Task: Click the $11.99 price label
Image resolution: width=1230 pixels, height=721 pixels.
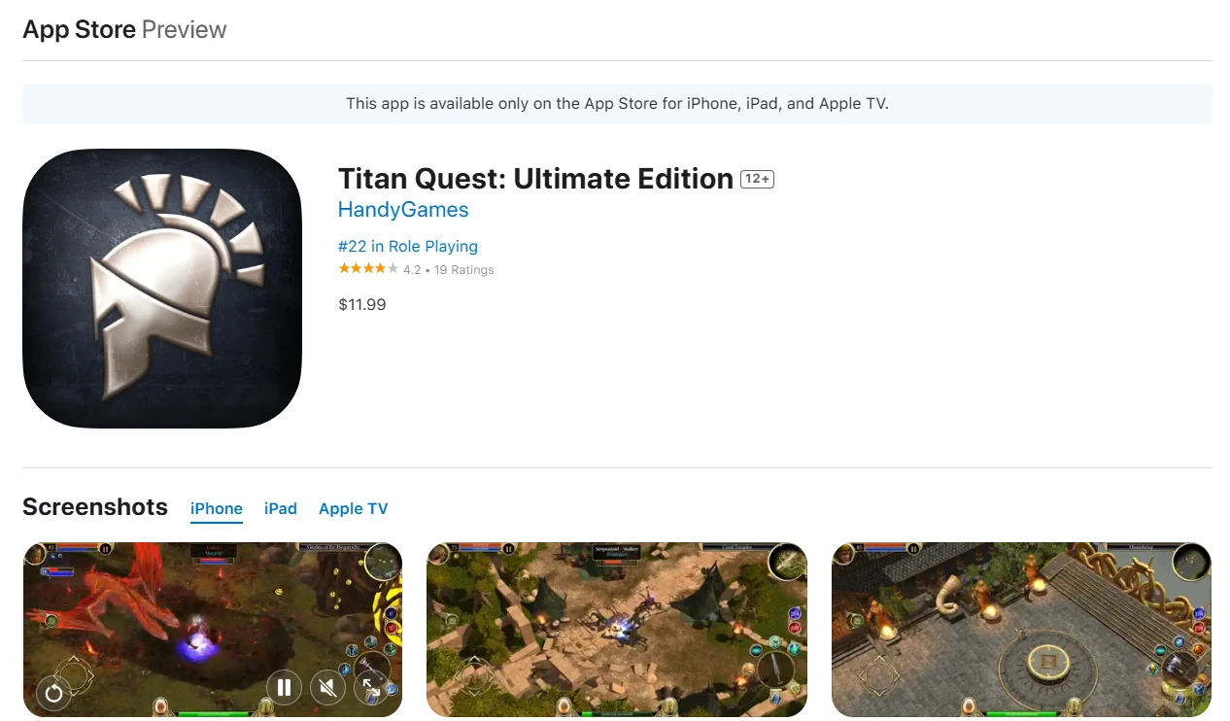Action: (362, 305)
